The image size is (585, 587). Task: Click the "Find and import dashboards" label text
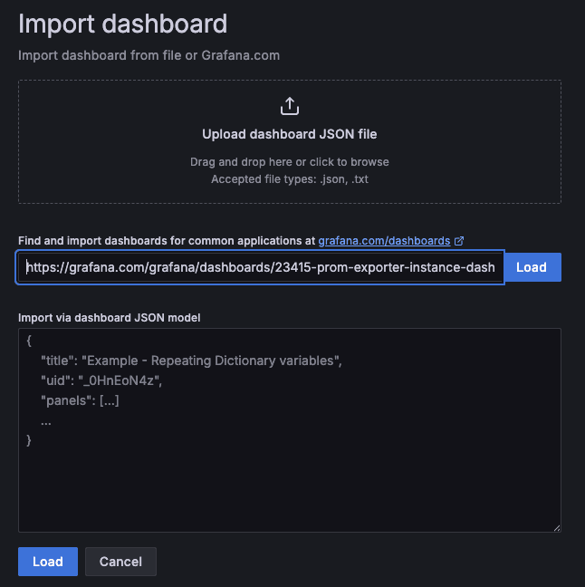pyautogui.click(x=167, y=241)
